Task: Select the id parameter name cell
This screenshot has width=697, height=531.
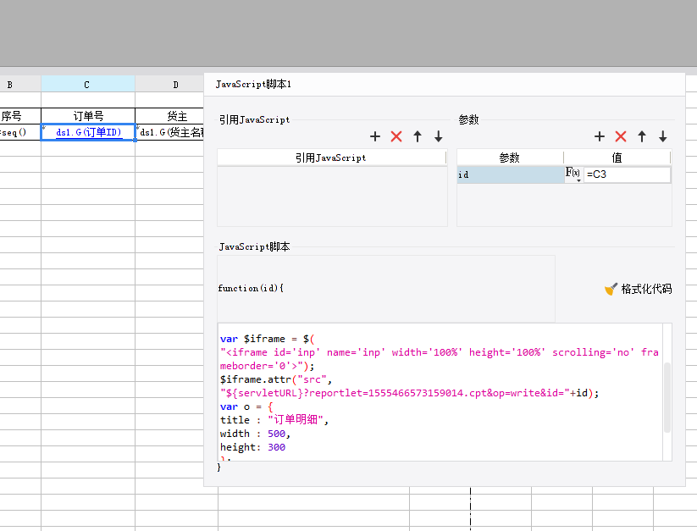Action: pos(511,174)
